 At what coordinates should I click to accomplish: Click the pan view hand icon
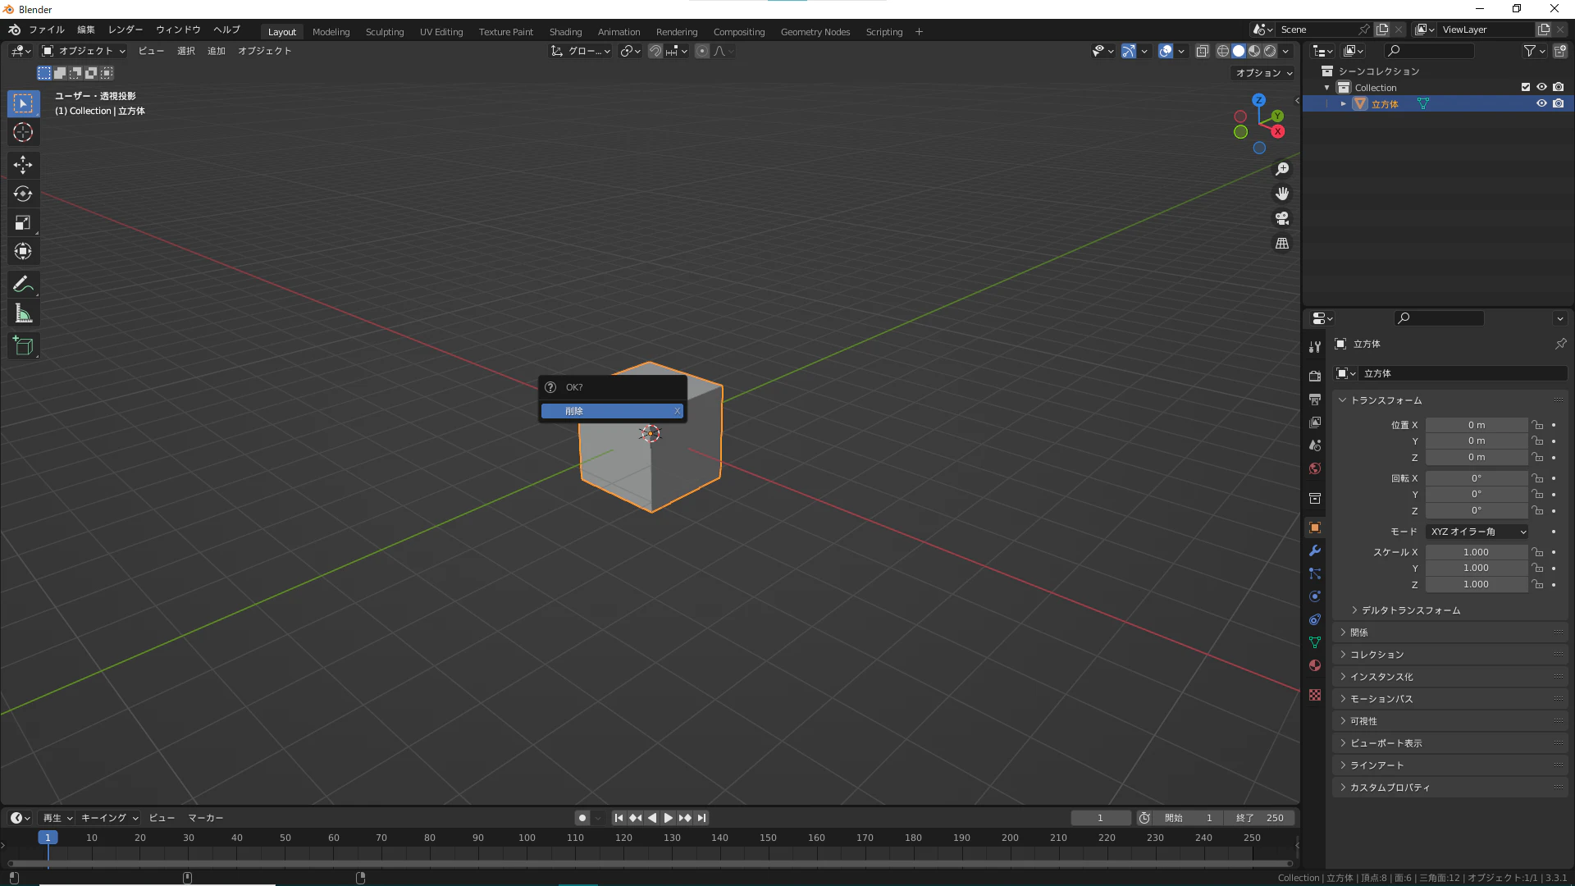[1282, 194]
